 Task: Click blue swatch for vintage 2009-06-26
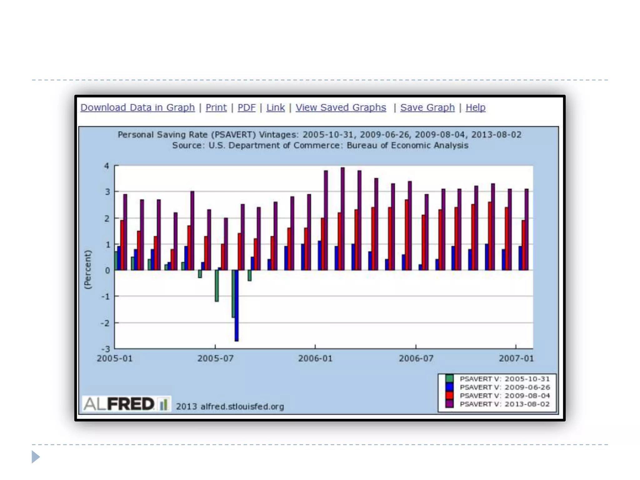point(449,387)
